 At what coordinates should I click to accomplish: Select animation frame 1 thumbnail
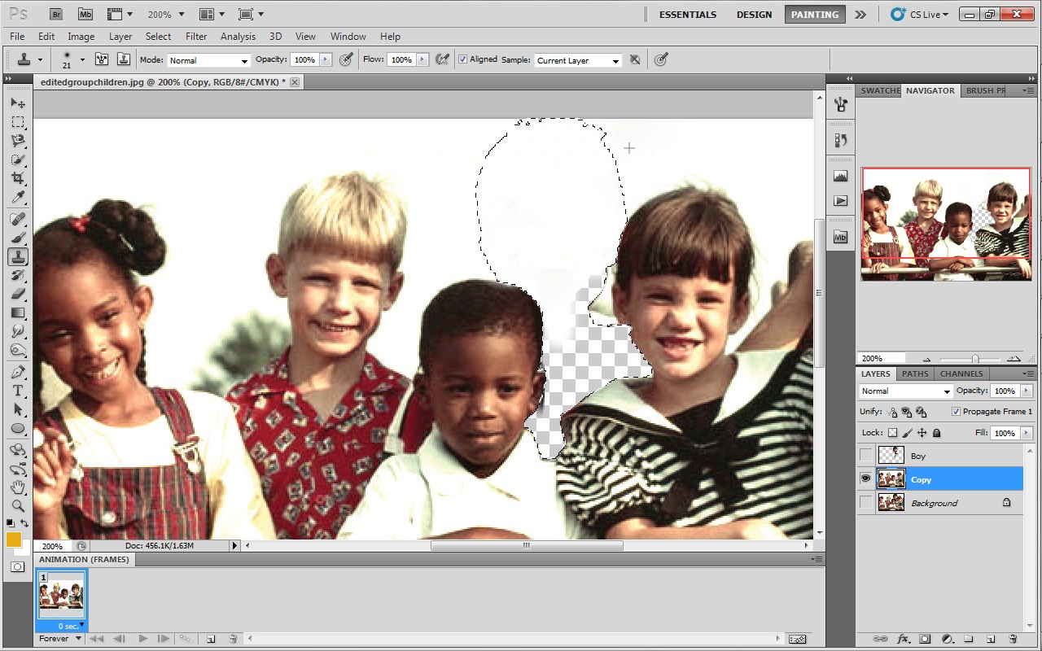tap(61, 596)
